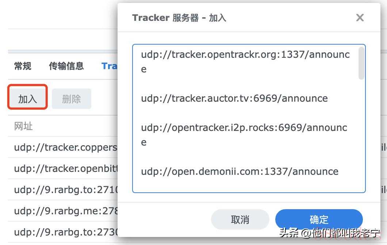Click the dialog title Tracker 服务器 - 加入

[179, 18]
